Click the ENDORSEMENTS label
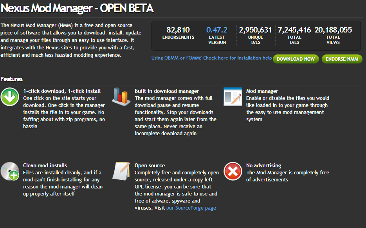The height and width of the screenshot is (228, 366). pyautogui.click(x=178, y=37)
